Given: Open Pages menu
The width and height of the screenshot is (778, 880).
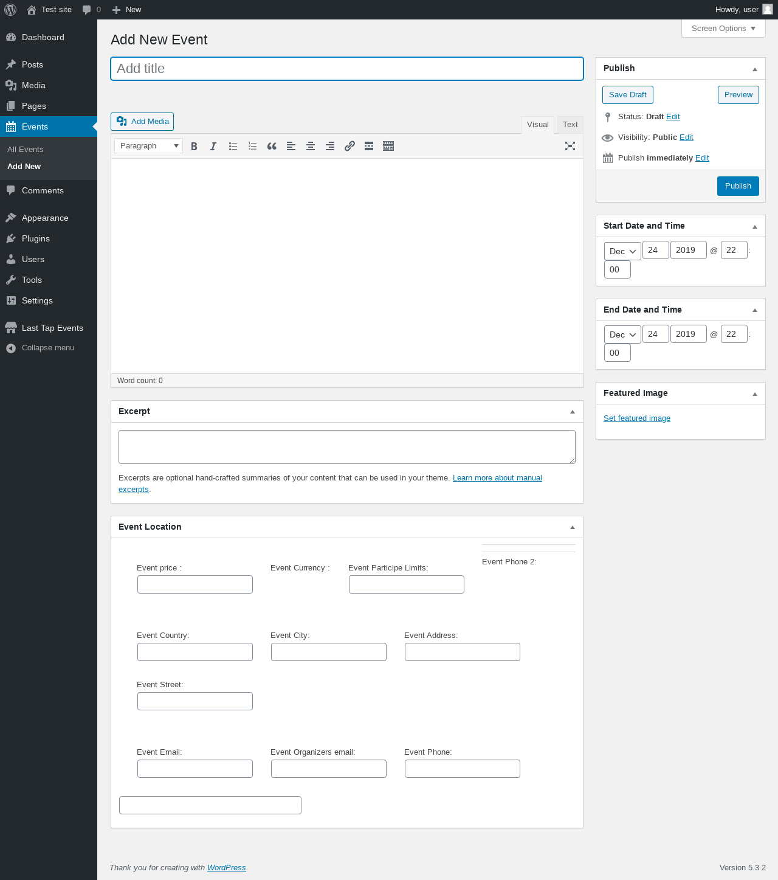Looking at the screenshot, I should 49,106.
